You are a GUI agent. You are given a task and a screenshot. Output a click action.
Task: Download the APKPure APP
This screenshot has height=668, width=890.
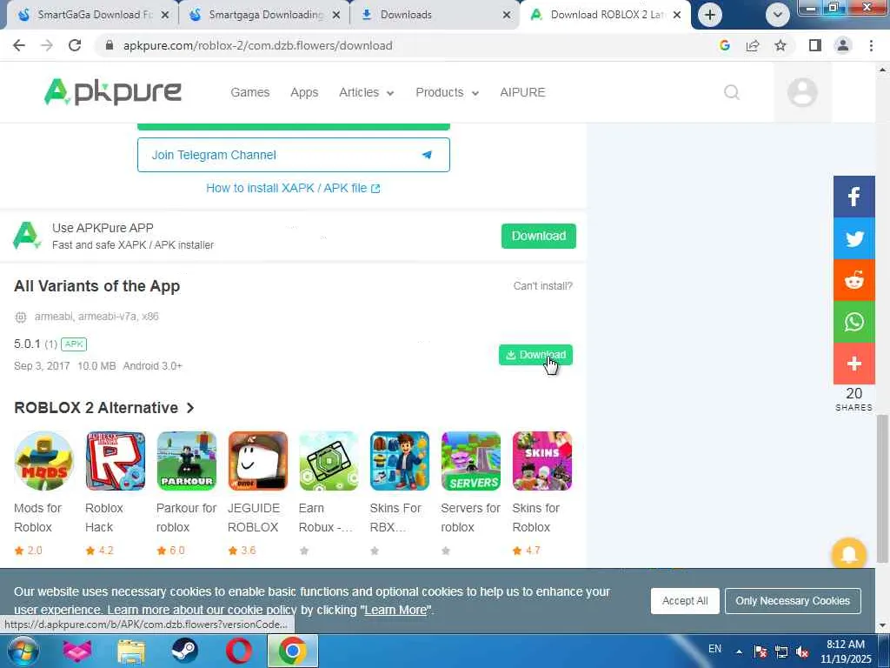pos(538,236)
